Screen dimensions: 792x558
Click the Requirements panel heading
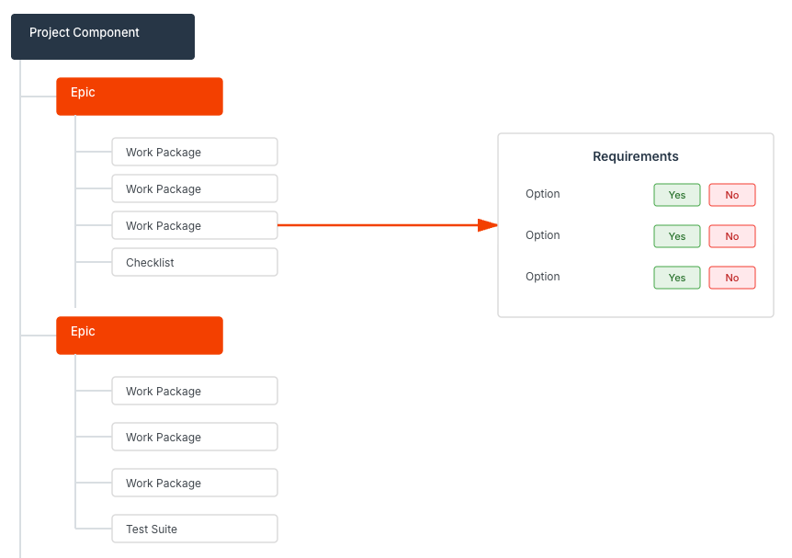(x=635, y=157)
